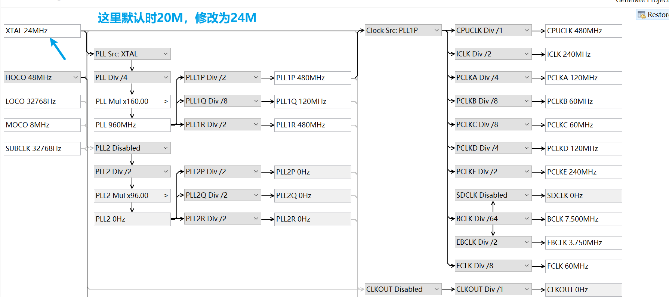The height and width of the screenshot is (297, 669).
Task: Open the PLL2Q Div /2 dropdown
Action: tap(223, 195)
